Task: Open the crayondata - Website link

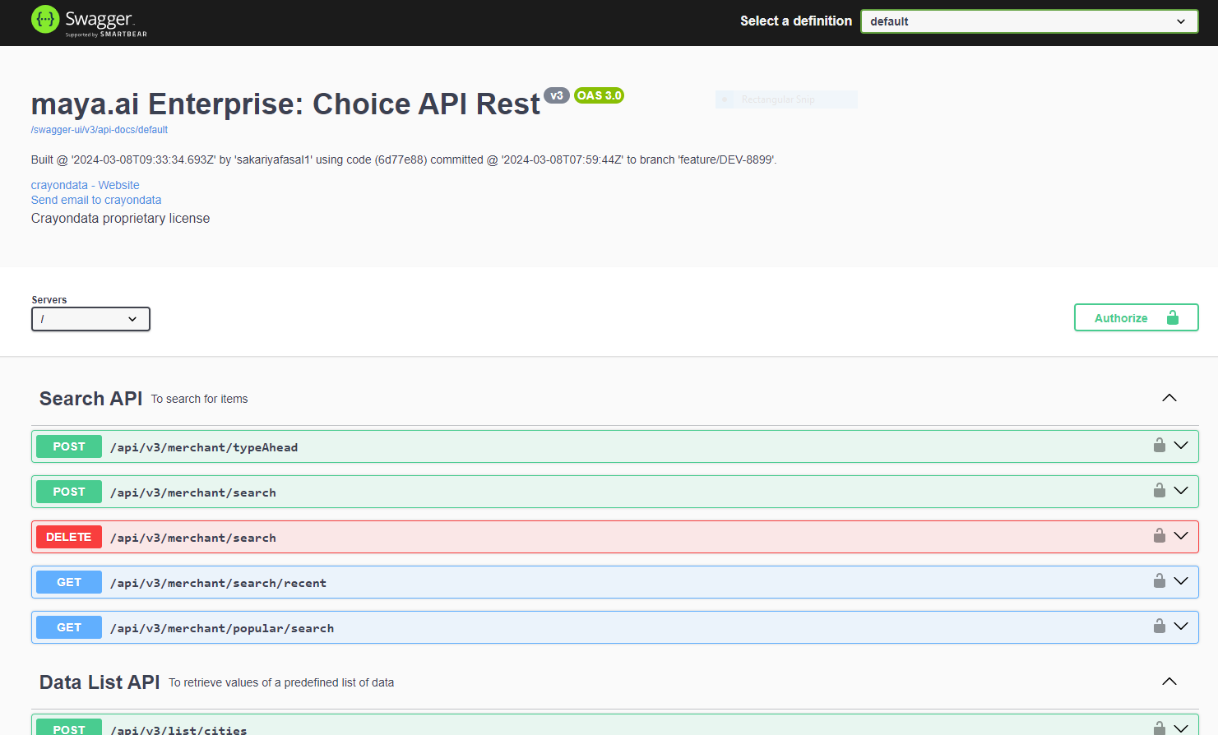Action: click(85, 185)
